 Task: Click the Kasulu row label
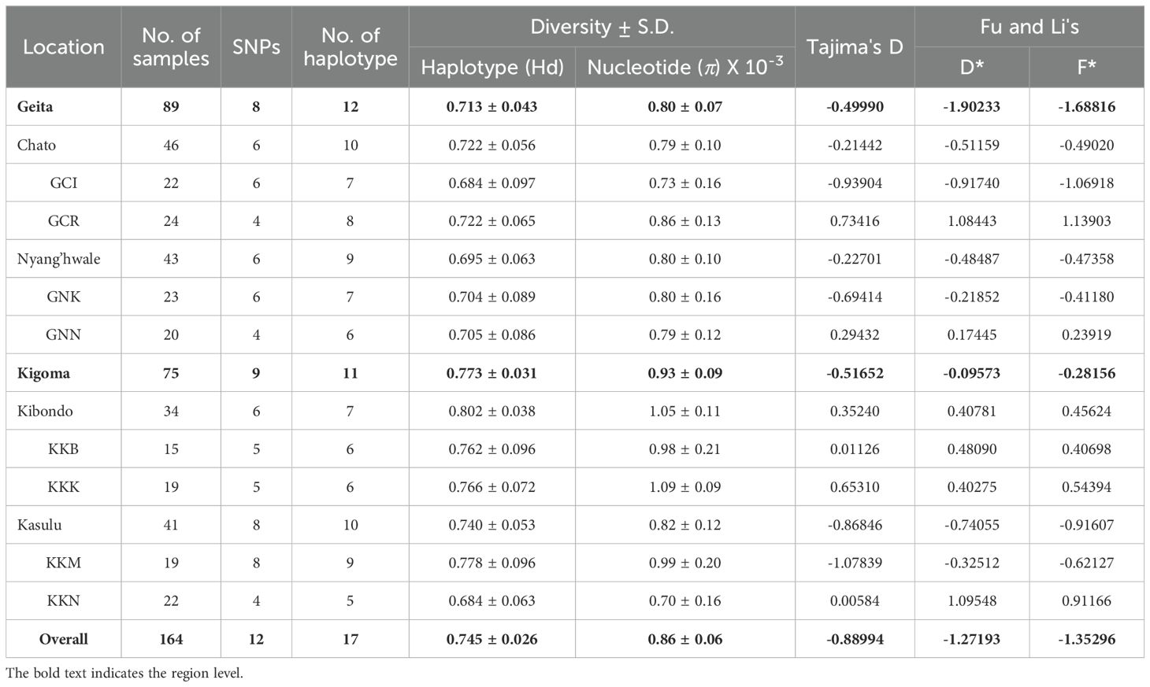(39, 525)
